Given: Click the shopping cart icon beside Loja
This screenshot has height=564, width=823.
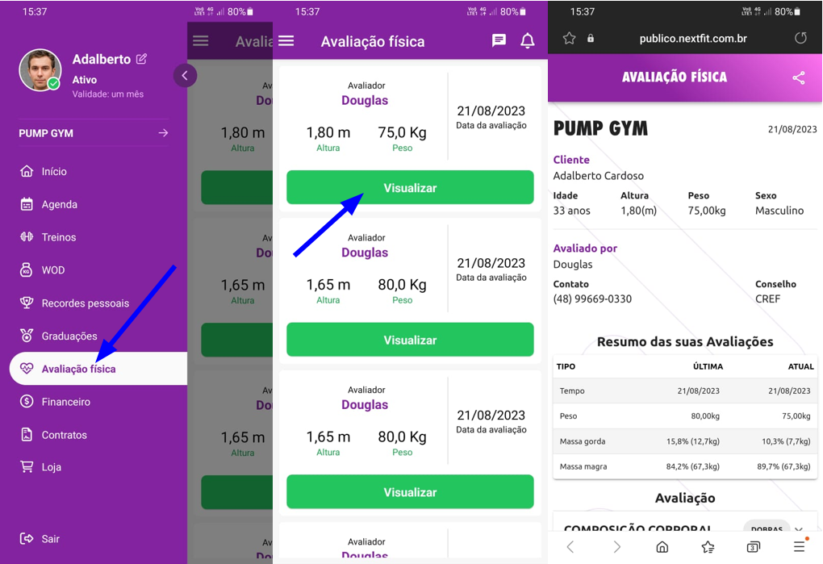Looking at the screenshot, I should click(x=27, y=466).
